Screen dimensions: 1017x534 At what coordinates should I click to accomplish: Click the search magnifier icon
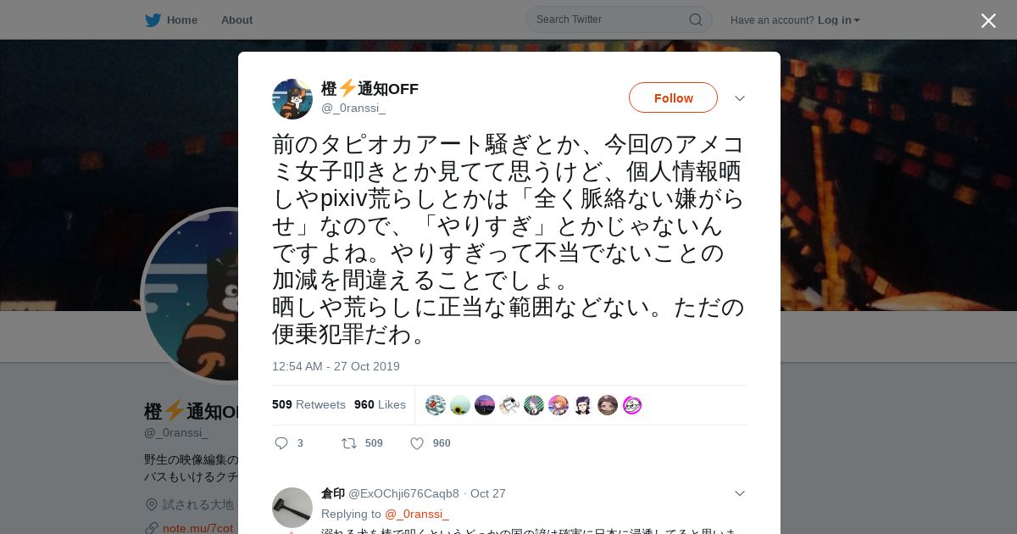(695, 19)
